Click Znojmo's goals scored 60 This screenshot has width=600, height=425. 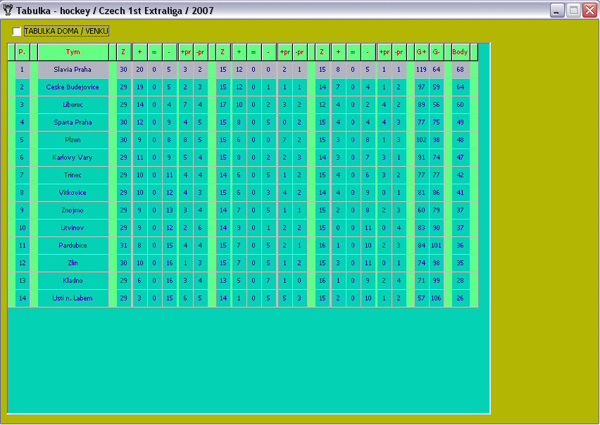[x=421, y=210]
